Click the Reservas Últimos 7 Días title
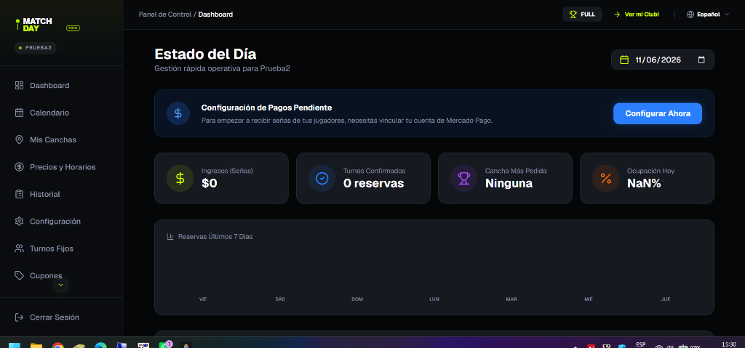Viewport: 745px width, 348px height. pyautogui.click(x=215, y=236)
